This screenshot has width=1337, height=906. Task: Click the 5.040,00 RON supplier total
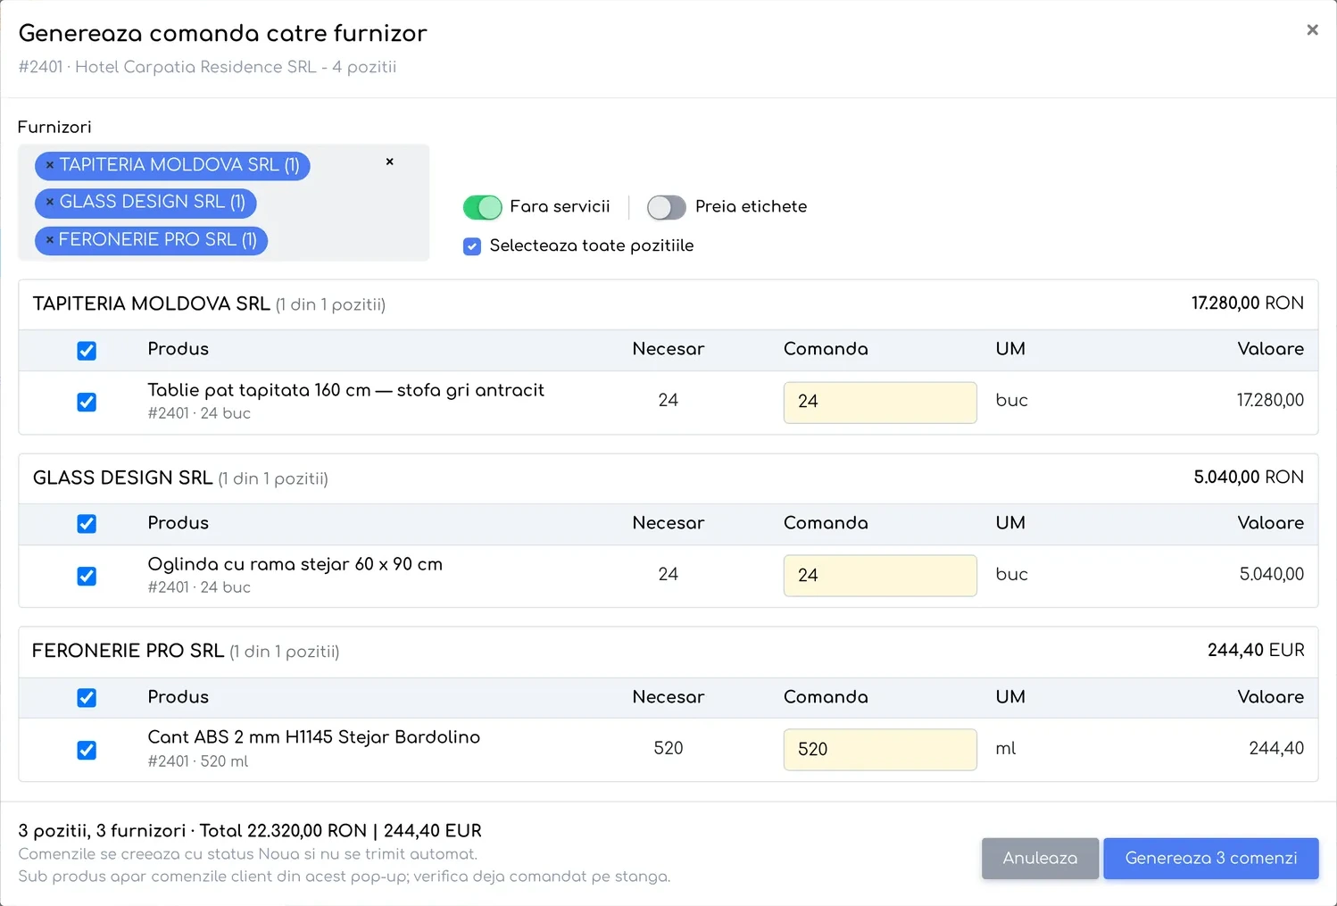point(1249,478)
